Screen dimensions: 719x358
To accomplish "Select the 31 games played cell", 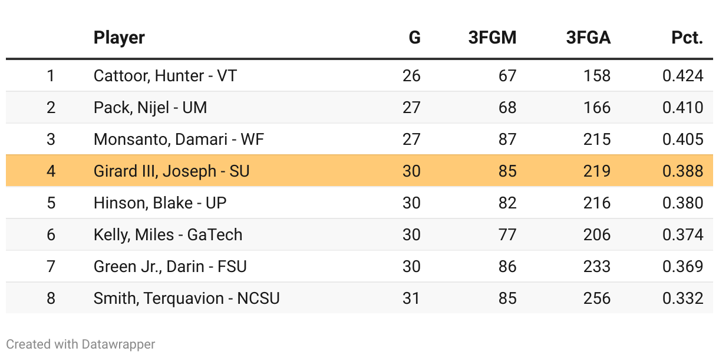I will coord(411,299).
